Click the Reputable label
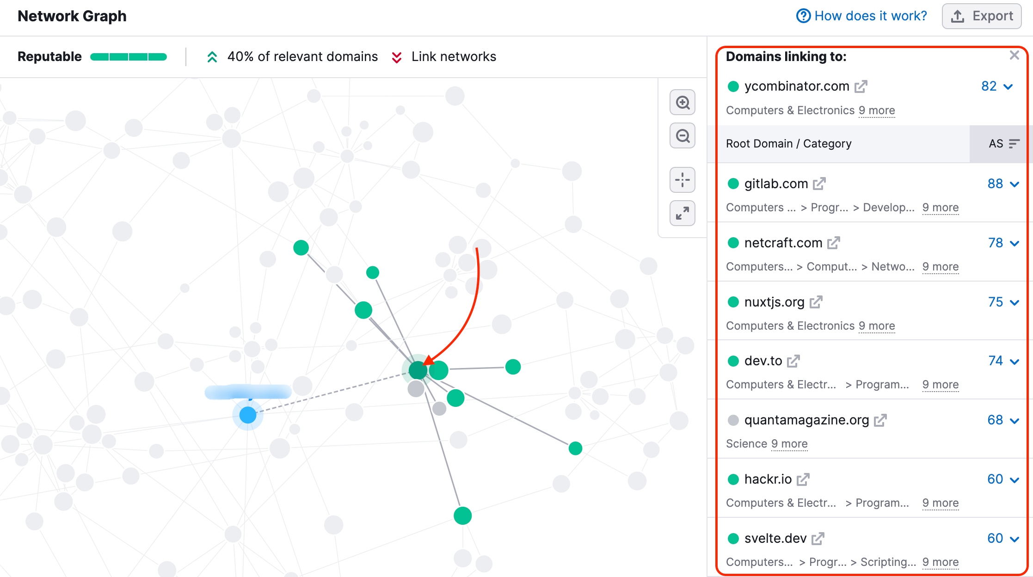The height and width of the screenshot is (577, 1033). (49, 56)
